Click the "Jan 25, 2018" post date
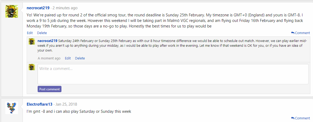Image resolution: width=313 pixels, height=122 pixels. click(x=66, y=104)
